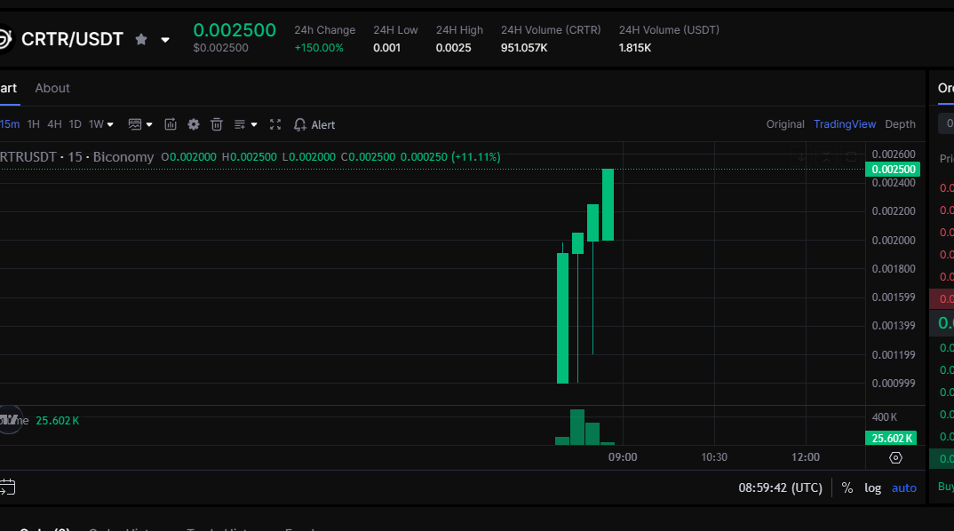The width and height of the screenshot is (954, 531).
Task: Click the 24h Change +150.00% value
Action: point(319,47)
